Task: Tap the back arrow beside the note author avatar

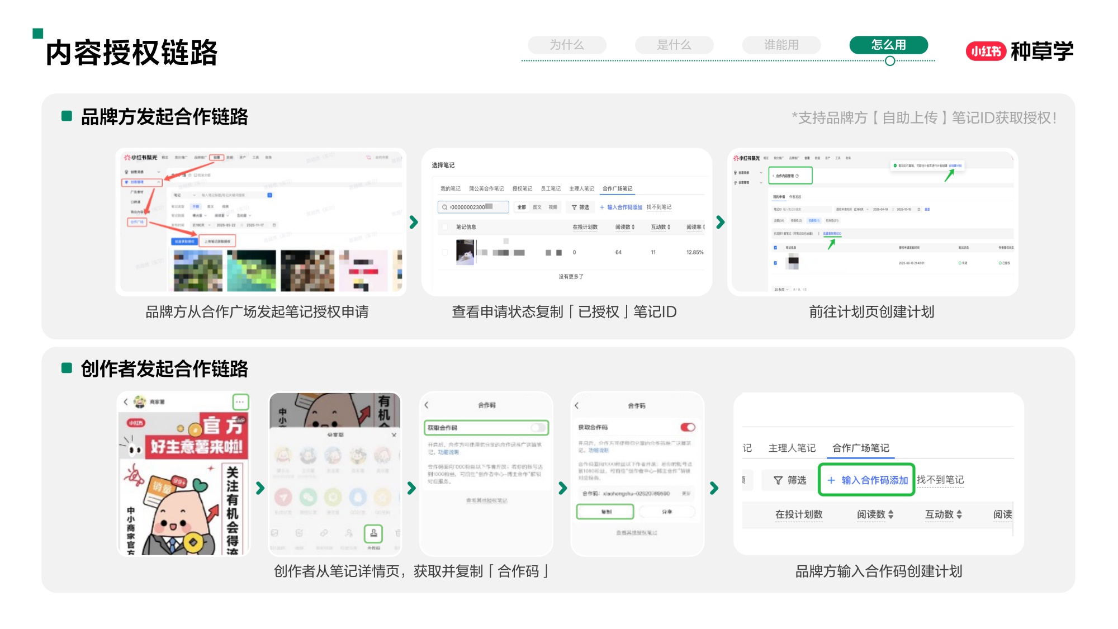Action: (x=126, y=402)
